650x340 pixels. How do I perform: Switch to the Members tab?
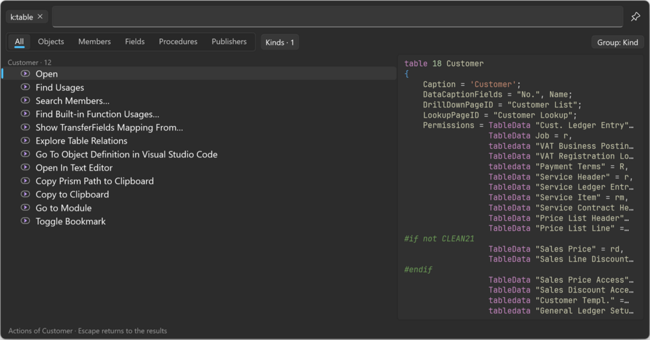pos(94,42)
